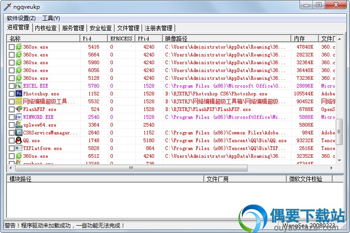Screen dimensions: 350x233
Task: Check the box for 360se.exe PID 5664
Action: pyautogui.click(x=11, y=55)
